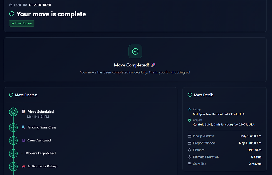Click the May 1, 10:00 AM value
This screenshot has width=272, height=175.
[250, 143]
